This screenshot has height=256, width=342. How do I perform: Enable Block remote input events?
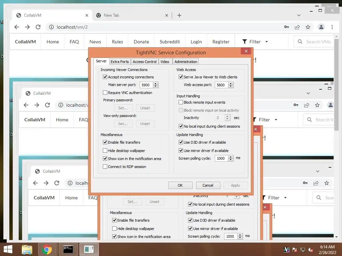[181, 102]
